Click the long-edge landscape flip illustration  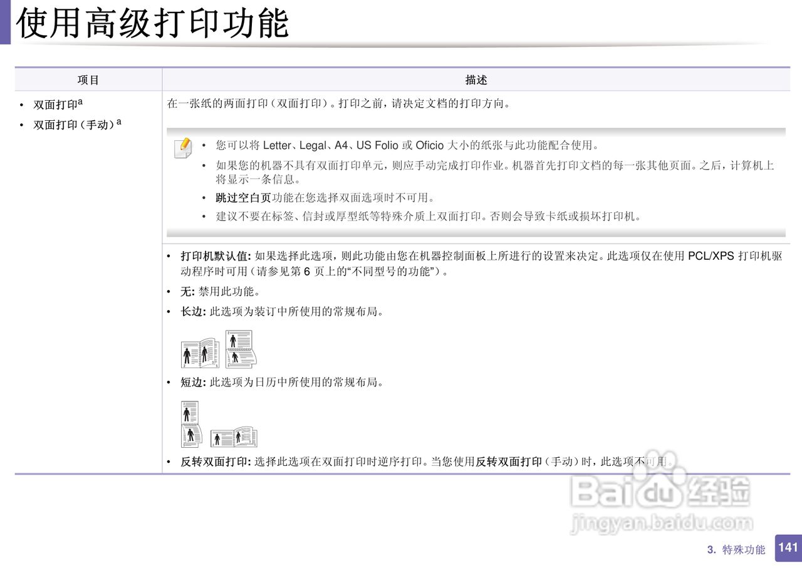tap(241, 349)
